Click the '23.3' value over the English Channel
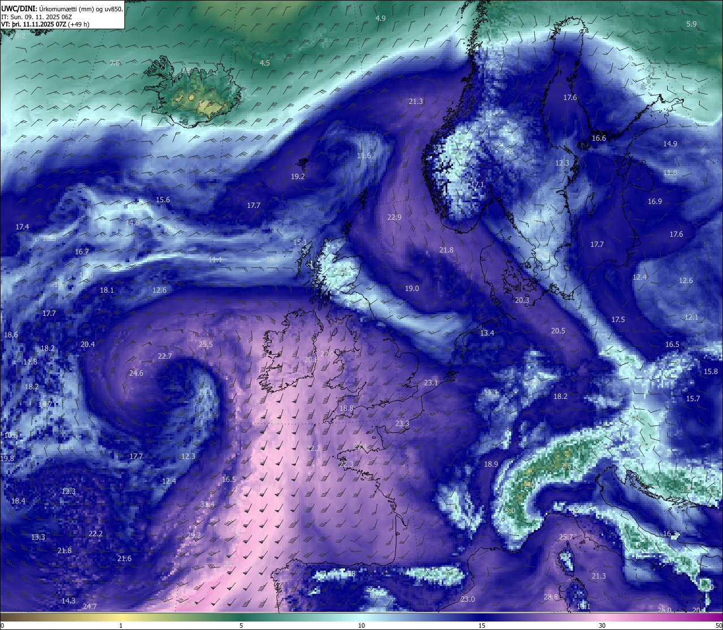This screenshot has height=630, width=723. 402,423
